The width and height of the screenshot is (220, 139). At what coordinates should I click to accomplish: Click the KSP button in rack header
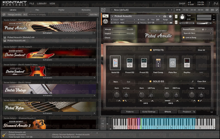[x=207, y=10]
